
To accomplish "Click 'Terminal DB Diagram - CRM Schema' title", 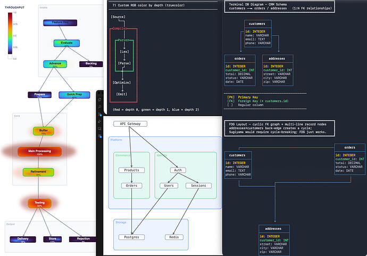I will (x=257, y=4).
